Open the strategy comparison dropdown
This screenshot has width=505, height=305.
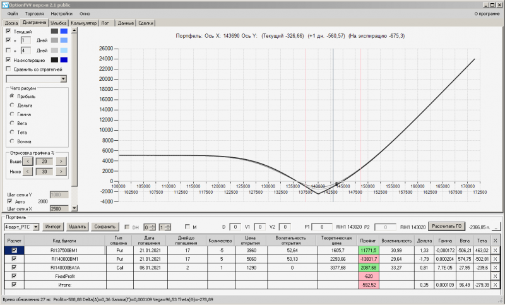coord(64,79)
